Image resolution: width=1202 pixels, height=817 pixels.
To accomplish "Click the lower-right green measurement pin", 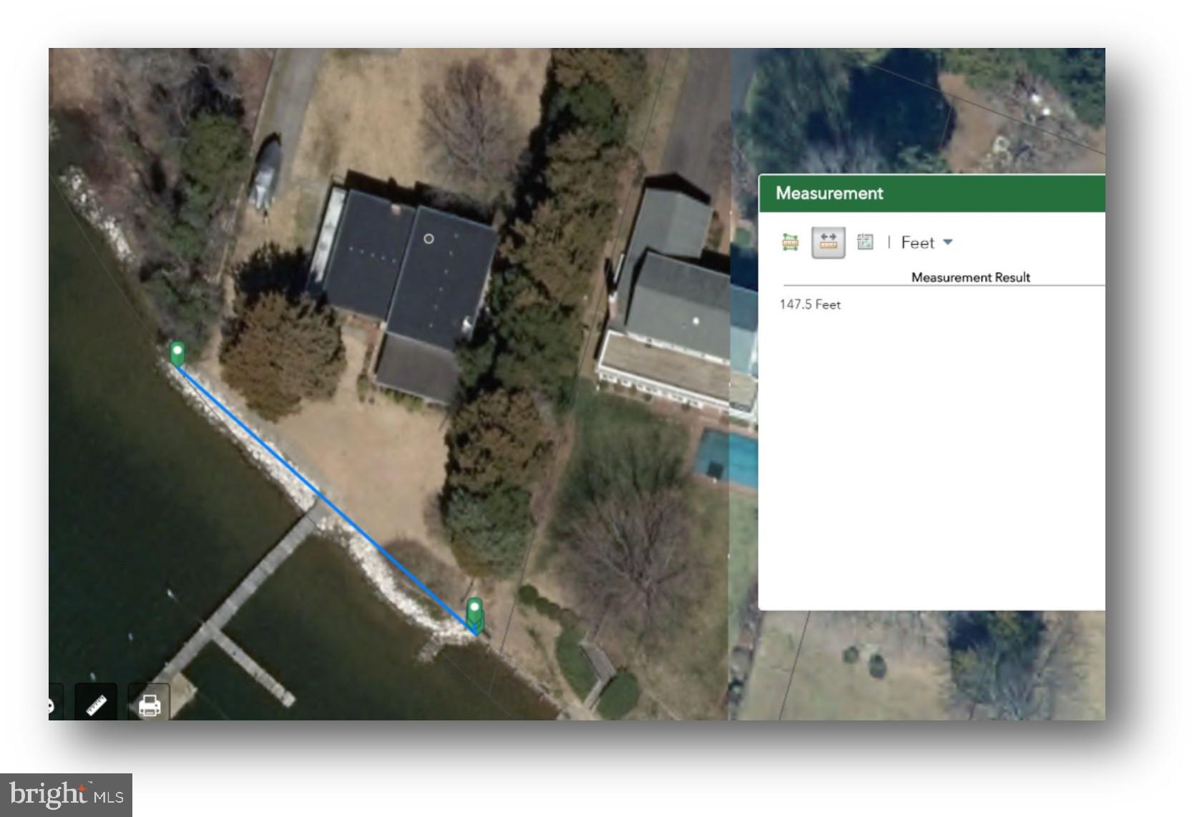I will (x=474, y=612).
